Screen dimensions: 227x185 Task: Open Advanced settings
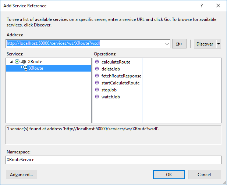(x=21, y=174)
